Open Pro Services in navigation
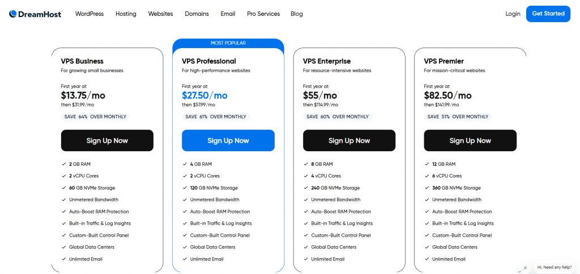580x274 pixels. pos(263,14)
